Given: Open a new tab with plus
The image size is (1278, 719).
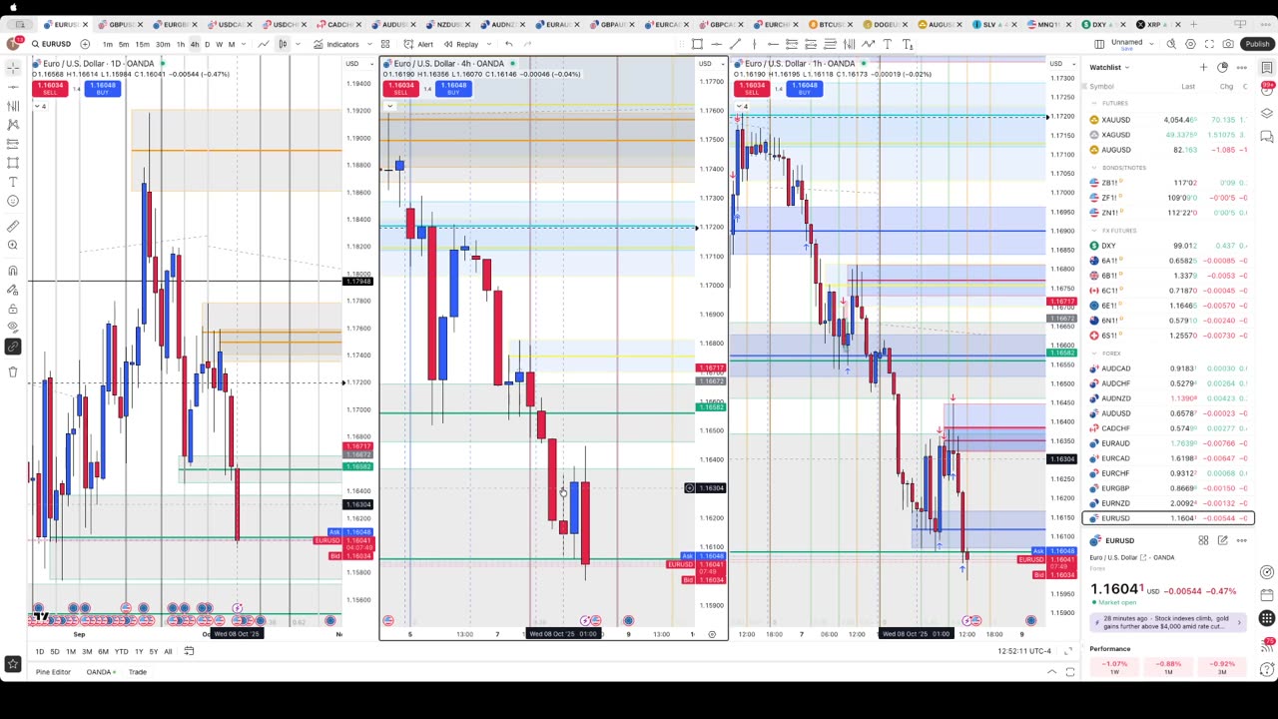Looking at the screenshot, I should [1193, 24].
